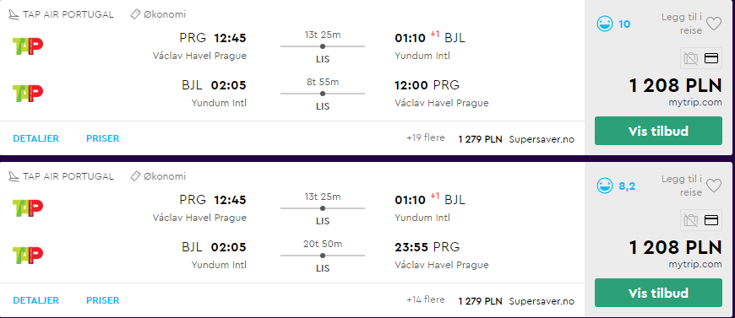
Task: Expand '+14 flere' price offers
Action: click(x=425, y=299)
